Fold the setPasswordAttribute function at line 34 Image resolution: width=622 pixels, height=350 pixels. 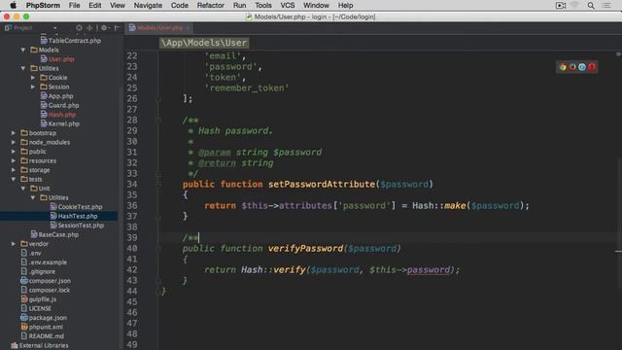pyautogui.click(x=158, y=184)
